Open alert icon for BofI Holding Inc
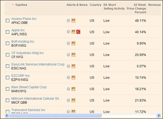Screen dimensions: 163x119 coord(68,43)
